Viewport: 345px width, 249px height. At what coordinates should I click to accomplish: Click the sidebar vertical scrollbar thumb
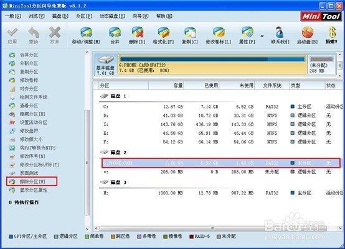coord(87,162)
